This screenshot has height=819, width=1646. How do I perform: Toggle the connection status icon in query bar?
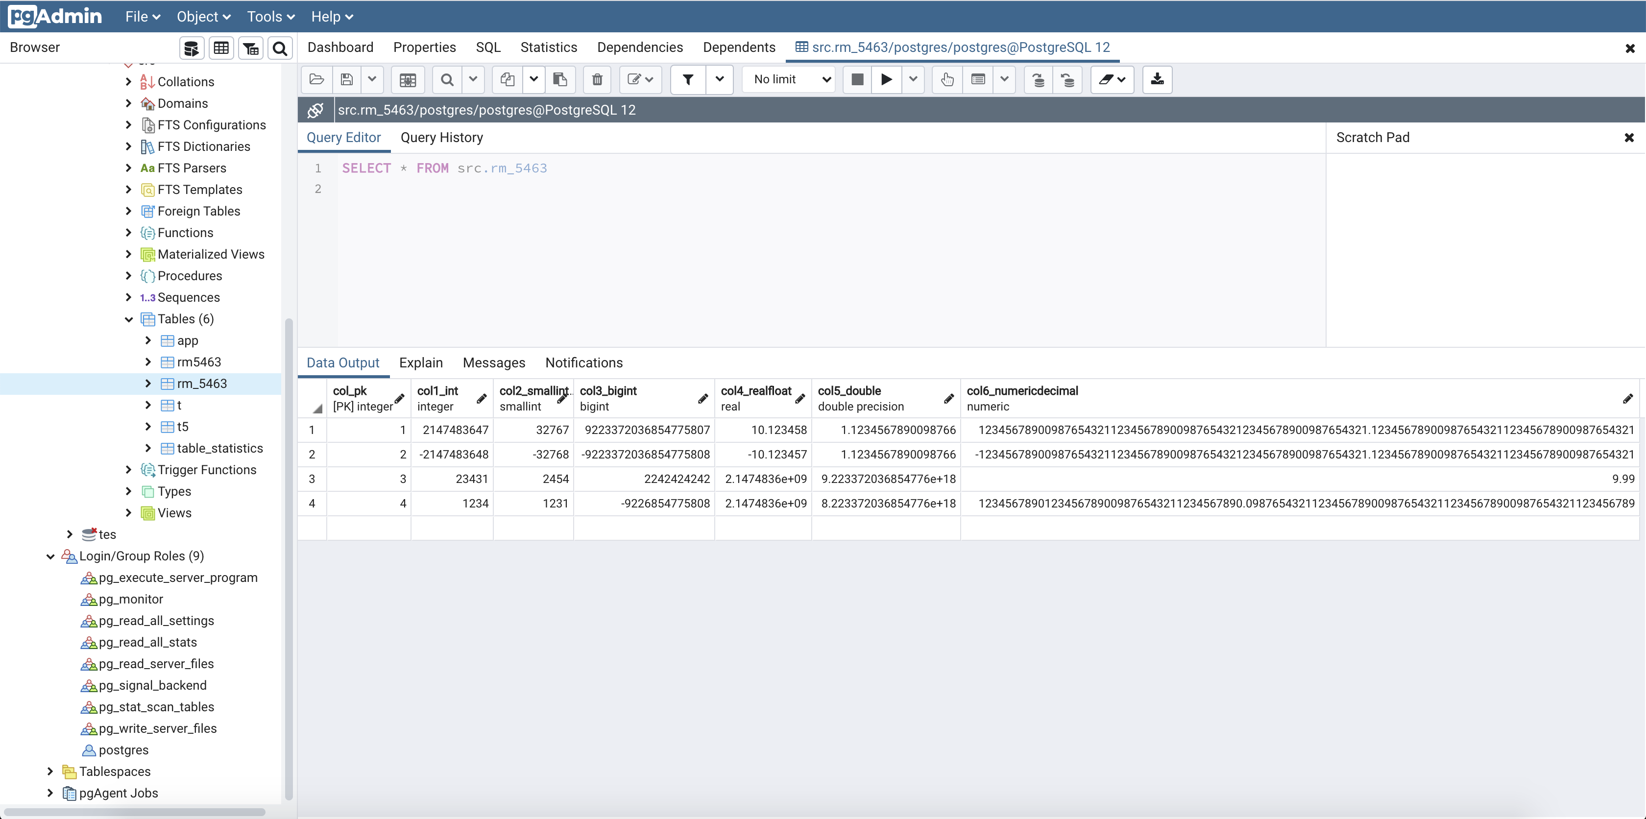(x=315, y=110)
